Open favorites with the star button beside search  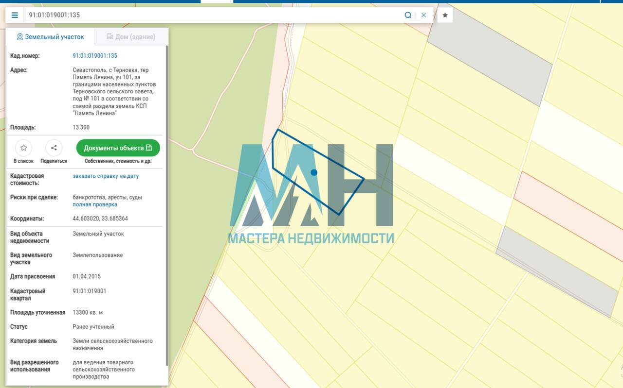pos(445,15)
